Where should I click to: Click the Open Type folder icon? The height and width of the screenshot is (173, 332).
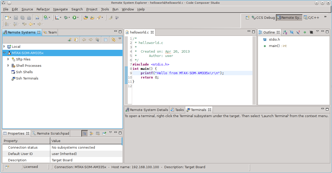click(x=86, y=18)
